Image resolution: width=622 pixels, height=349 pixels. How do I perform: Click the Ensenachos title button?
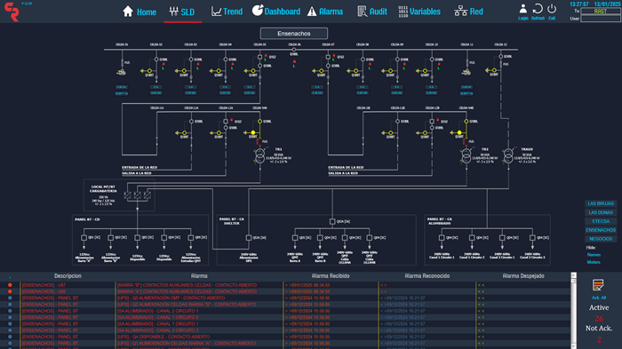tap(294, 34)
